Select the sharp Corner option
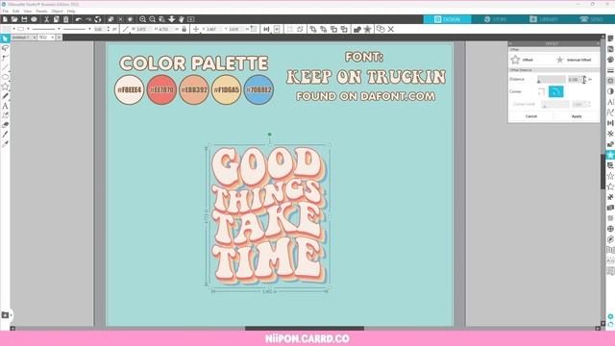615x346 pixels. tap(541, 92)
